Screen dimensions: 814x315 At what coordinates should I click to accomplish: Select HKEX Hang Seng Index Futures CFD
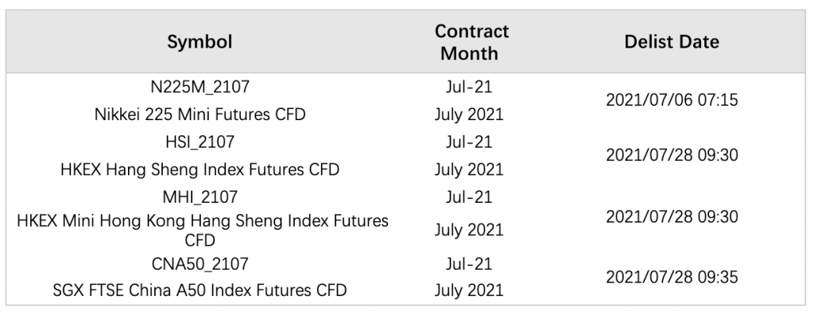pos(200,169)
